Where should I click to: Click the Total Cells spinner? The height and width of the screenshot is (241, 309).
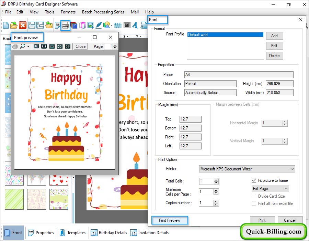pos(216,181)
